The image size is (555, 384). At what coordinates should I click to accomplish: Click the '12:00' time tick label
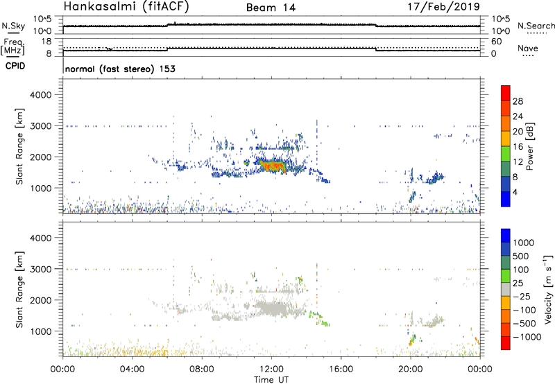pos(271,369)
